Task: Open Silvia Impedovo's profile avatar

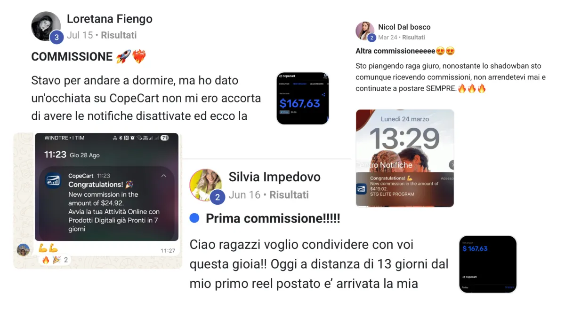Action: click(x=206, y=185)
